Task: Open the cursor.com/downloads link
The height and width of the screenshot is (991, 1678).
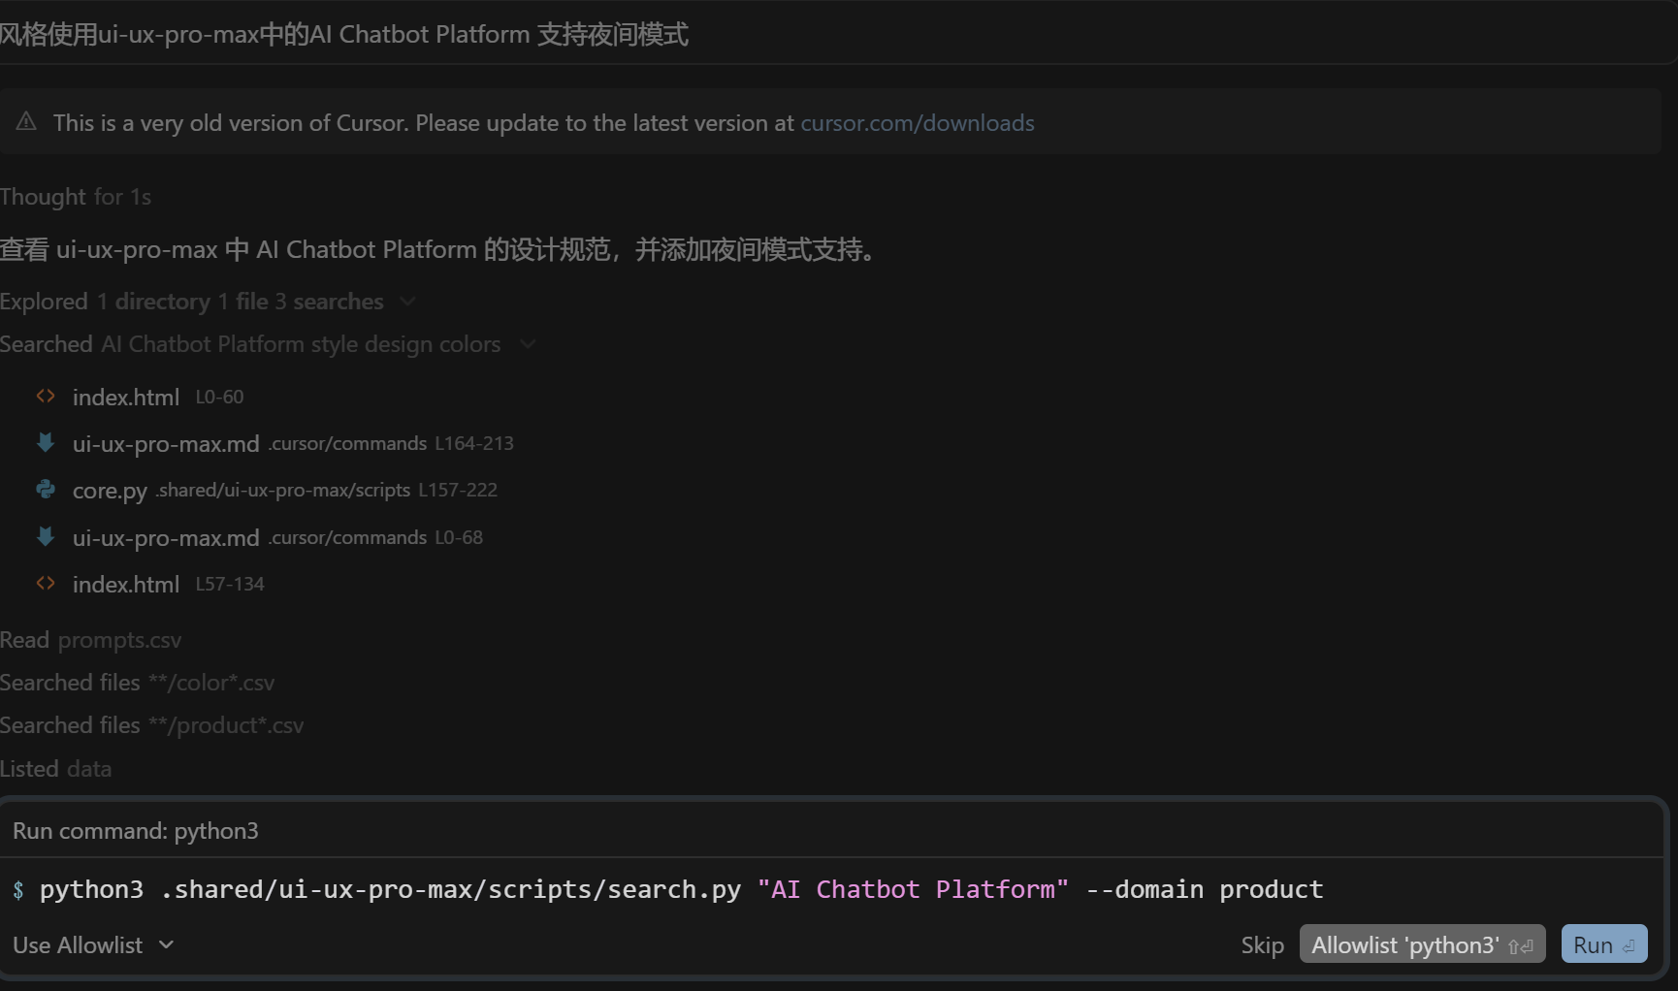Action: click(917, 122)
